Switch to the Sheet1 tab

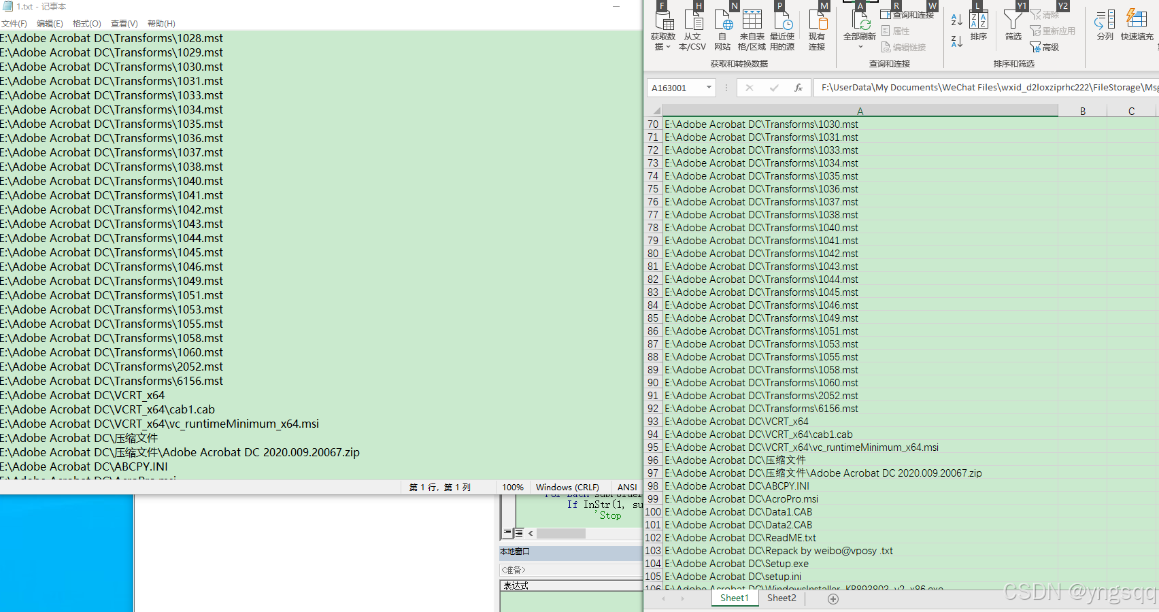tap(735, 598)
